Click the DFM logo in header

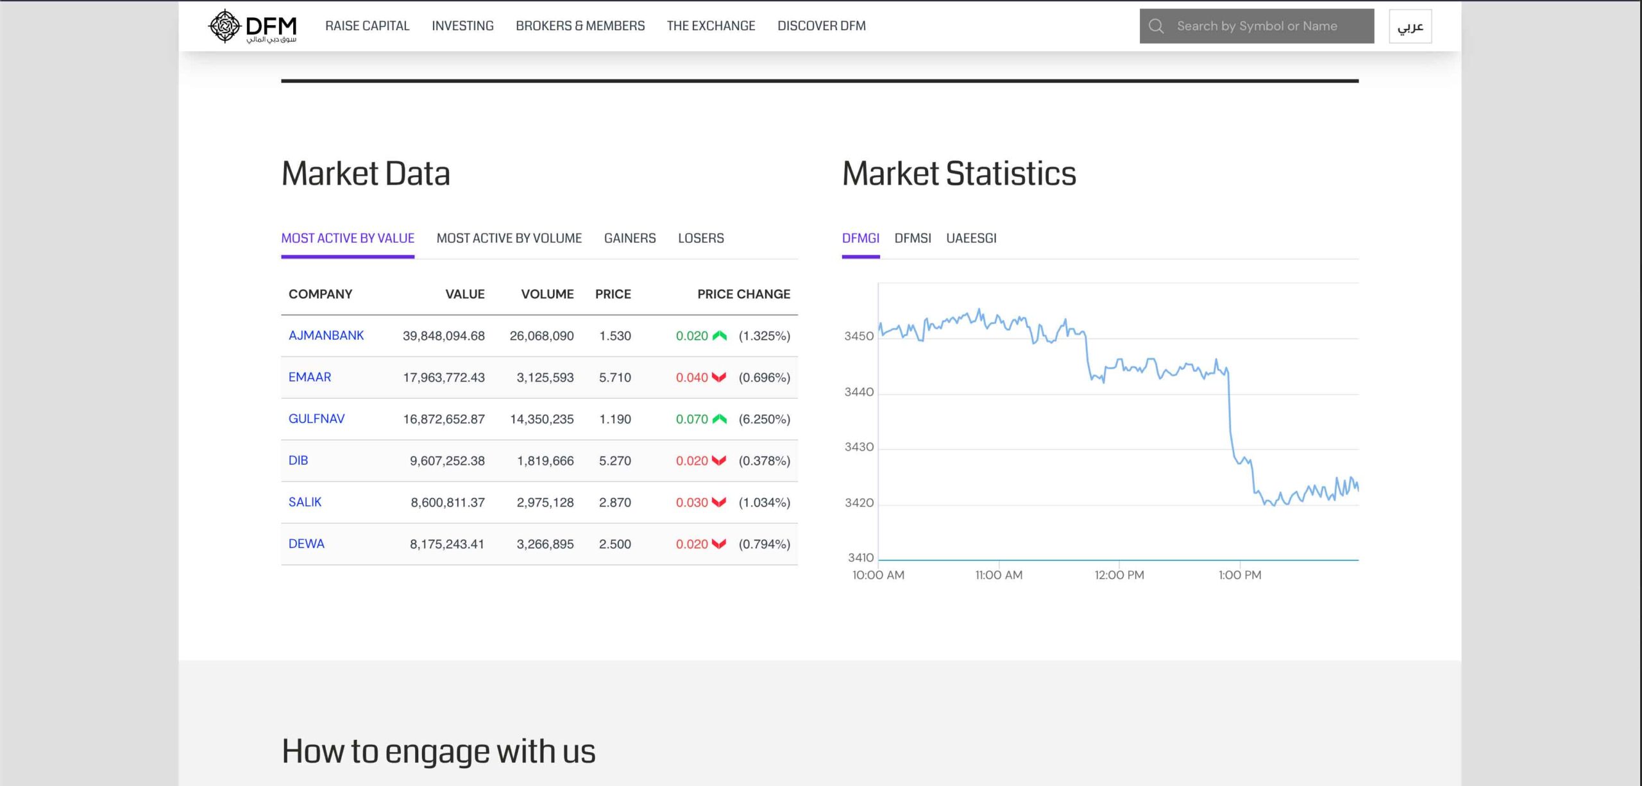[x=253, y=26]
